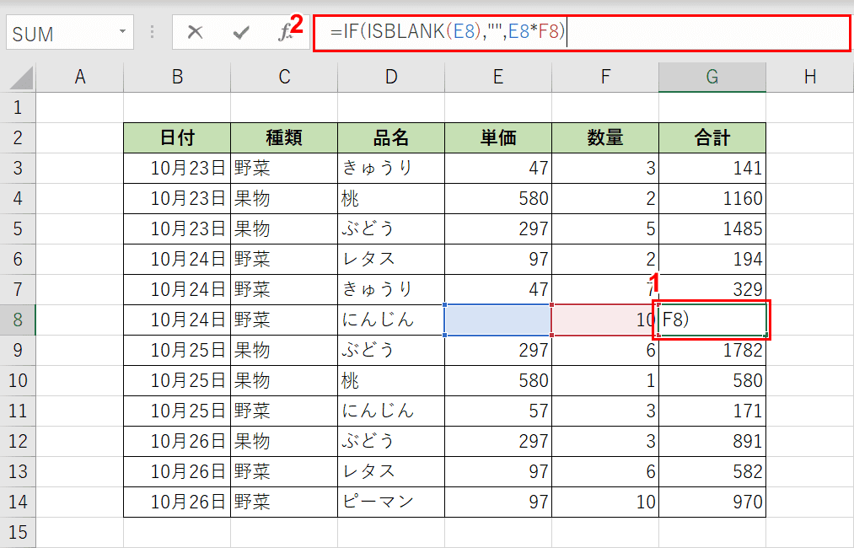Select cell with 桃 in row 4

point(391,198)
